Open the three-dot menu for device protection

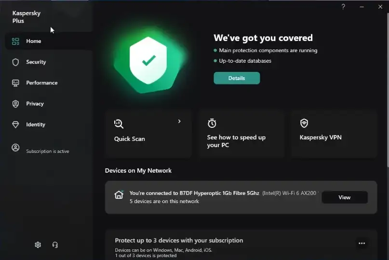pyautogui.click(x=362, y=244)
